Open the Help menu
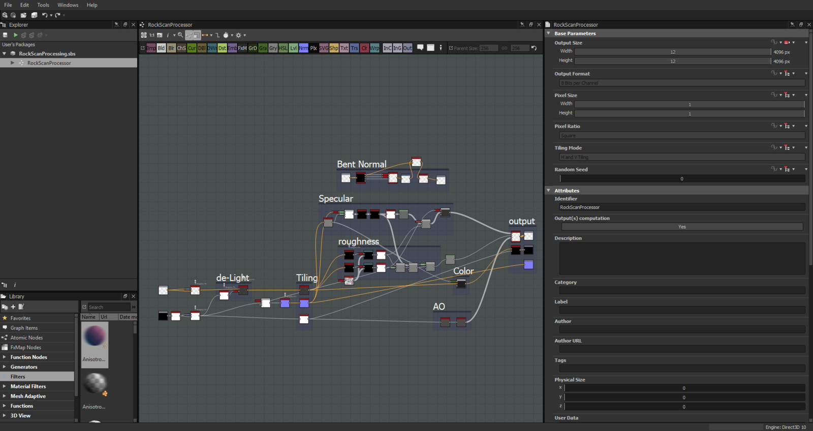This screenshot has width=813, height=431. click(x=92, y=5)
